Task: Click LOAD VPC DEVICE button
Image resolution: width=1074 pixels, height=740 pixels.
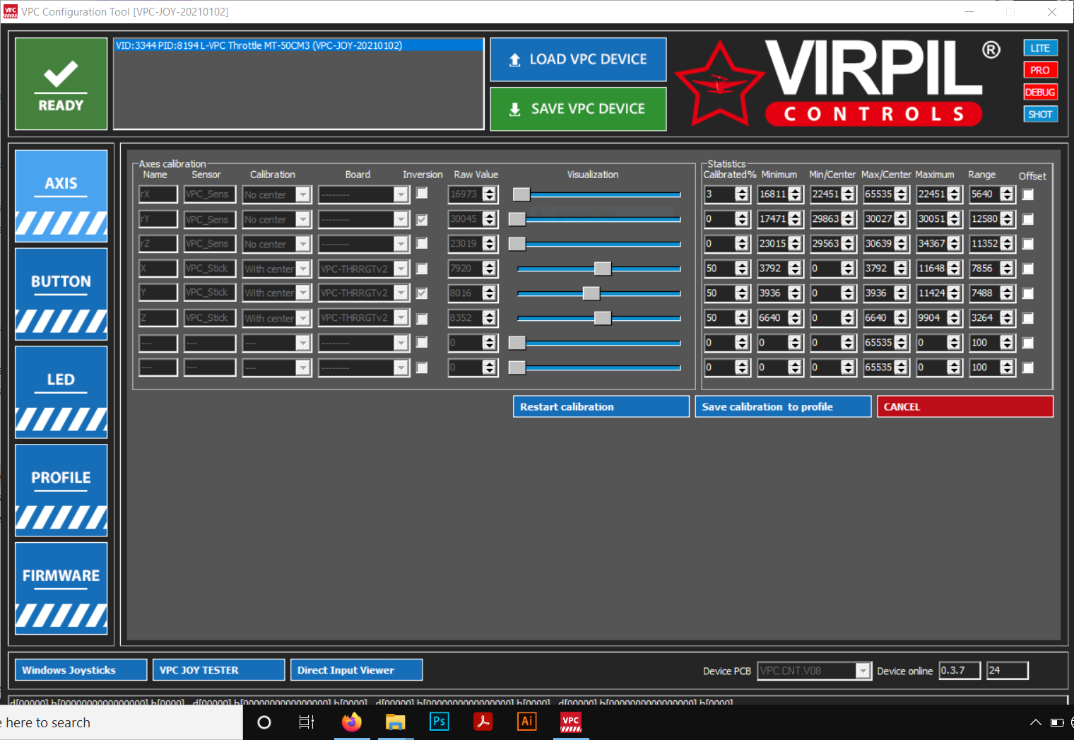Action: pos(578,59)
